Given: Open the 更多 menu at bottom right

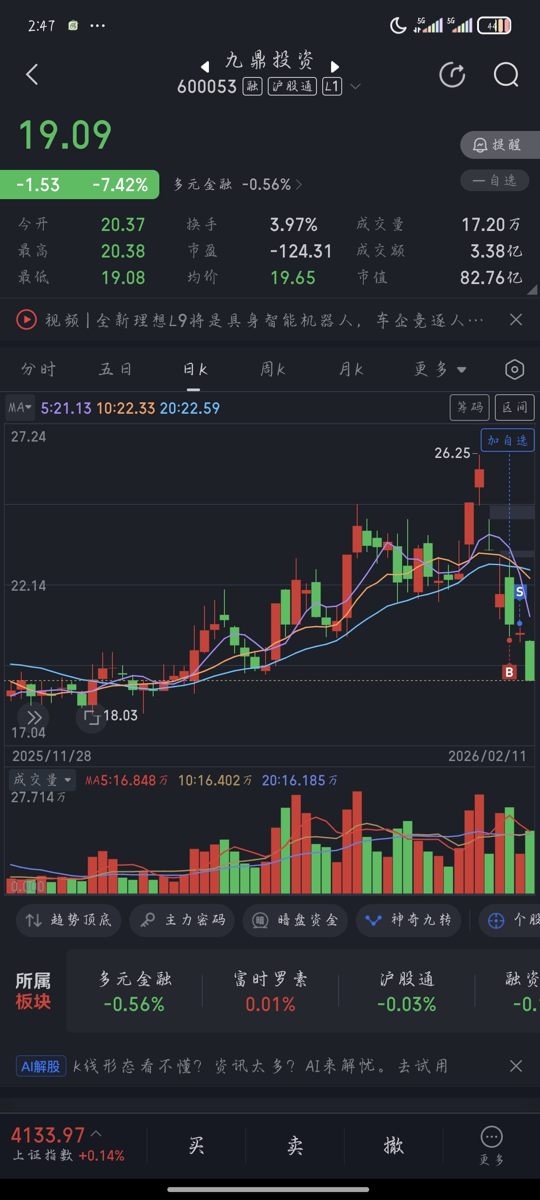Looking at the screenshot, I should coord(491,1145).
